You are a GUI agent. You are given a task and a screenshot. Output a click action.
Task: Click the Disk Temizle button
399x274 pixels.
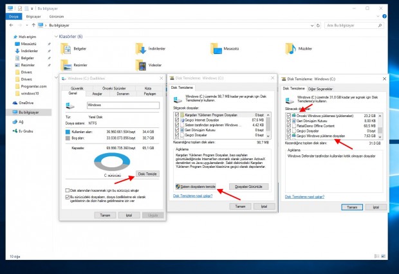tap(147, 174)
